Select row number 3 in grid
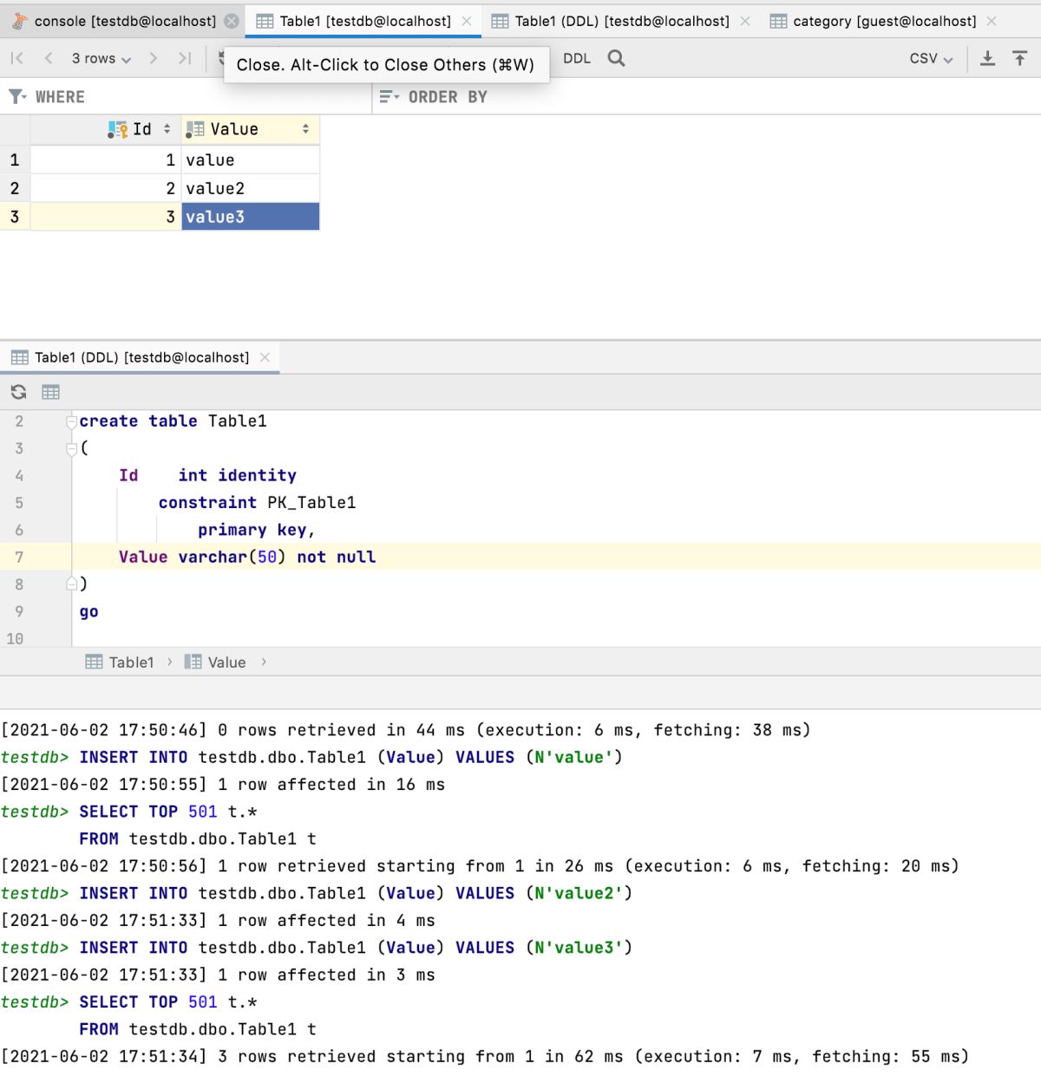Screen dimensions: 1041x1083 coord(15,217)
